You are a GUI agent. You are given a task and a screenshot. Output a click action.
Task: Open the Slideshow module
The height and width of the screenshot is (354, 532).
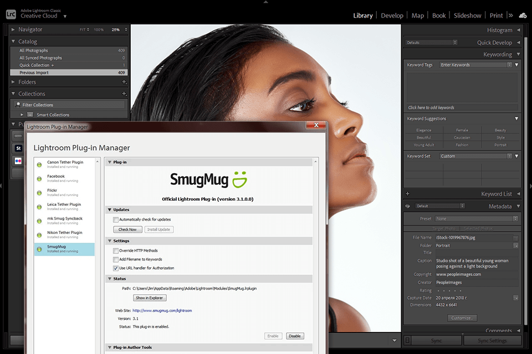(x=467, y=15)
